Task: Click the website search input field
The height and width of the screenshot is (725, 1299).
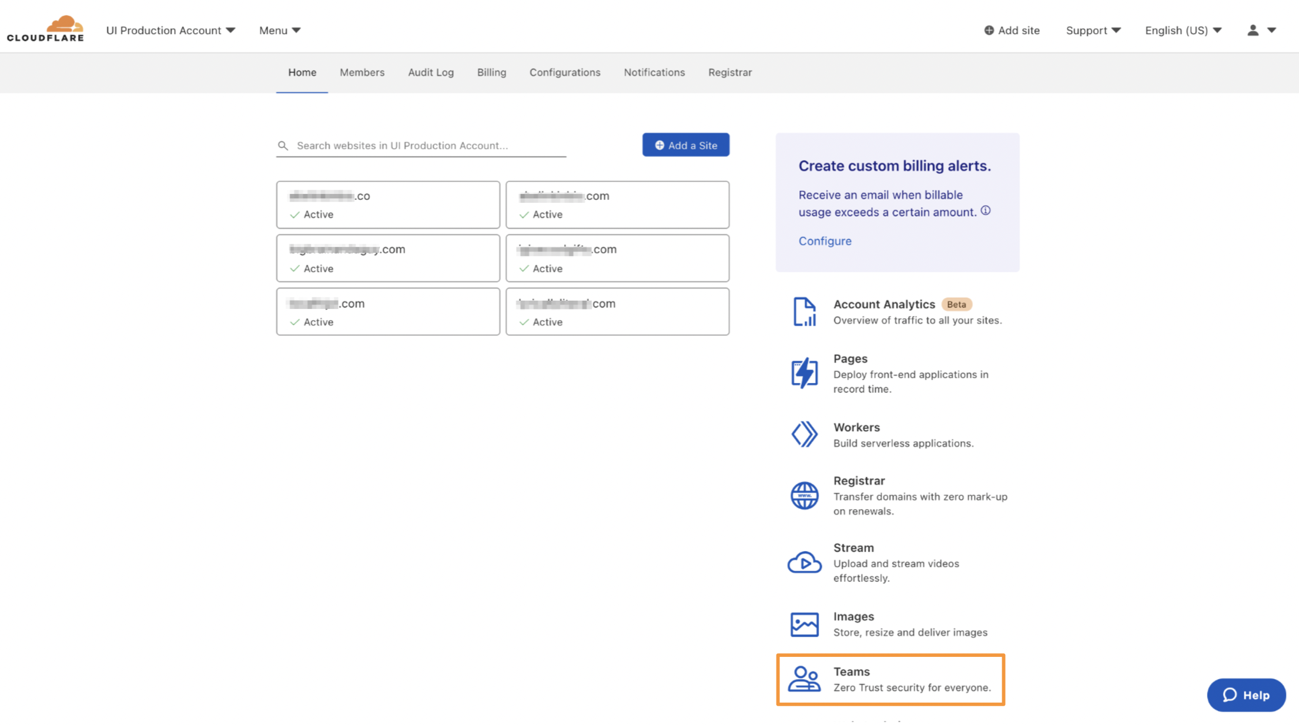Action: pos(411,145)
